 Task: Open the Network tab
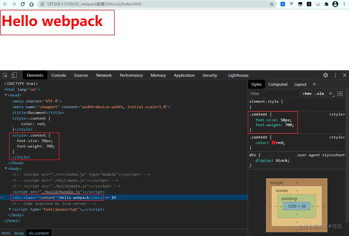104,75
